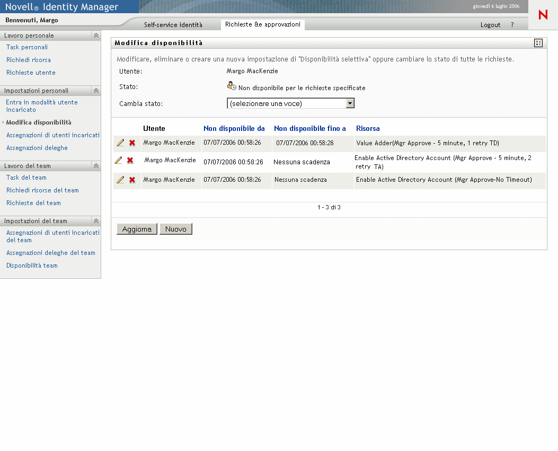Click user name Margo MacKenzie beside Utente label
Image resolution: width=558 pixels, height=451 pixels.
click(x=252, y=71)
